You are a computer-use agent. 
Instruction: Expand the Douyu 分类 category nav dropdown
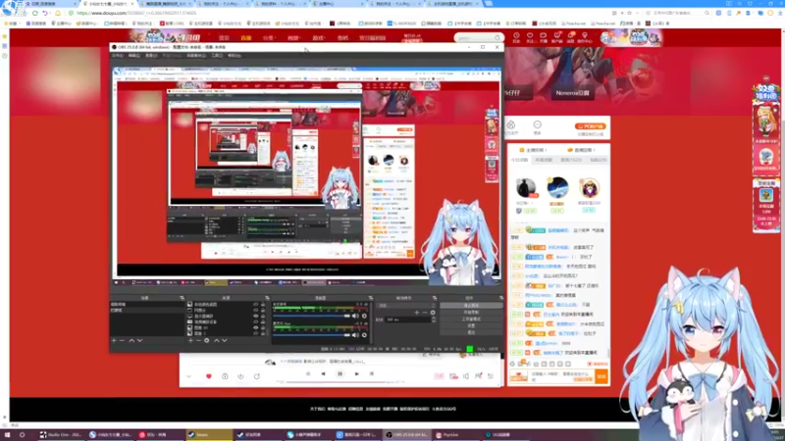click(269, 38)
